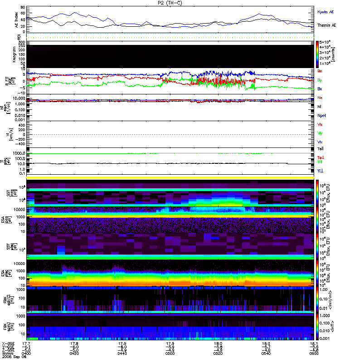Viewport: 340px width, 363px height.
Task: Select the green By legend label
Action: (x=320, y=80)
